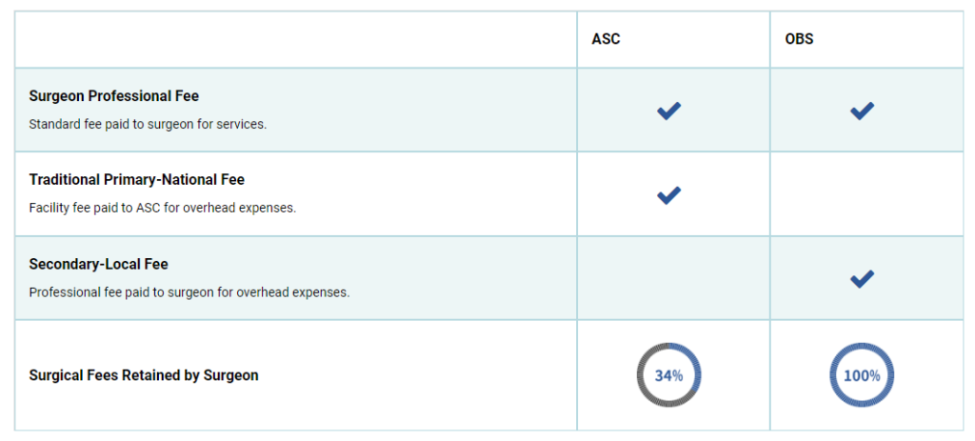The width and height of the screenshot is (975, 441).
Task: Click the Secondary-Local Fee heading
Action: (x=98, y=264)
